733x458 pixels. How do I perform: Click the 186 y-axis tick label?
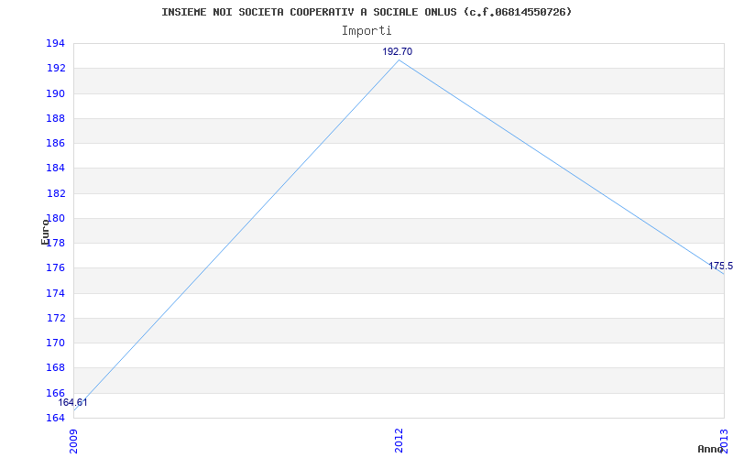tap(55, 144)
